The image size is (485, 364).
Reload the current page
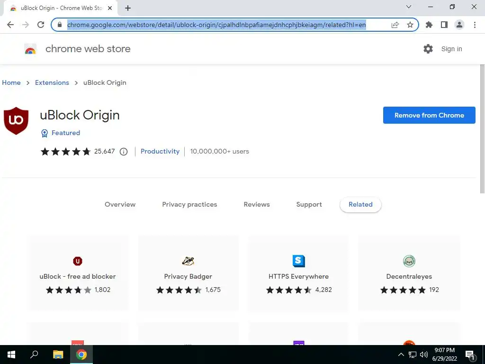point(41,25)
